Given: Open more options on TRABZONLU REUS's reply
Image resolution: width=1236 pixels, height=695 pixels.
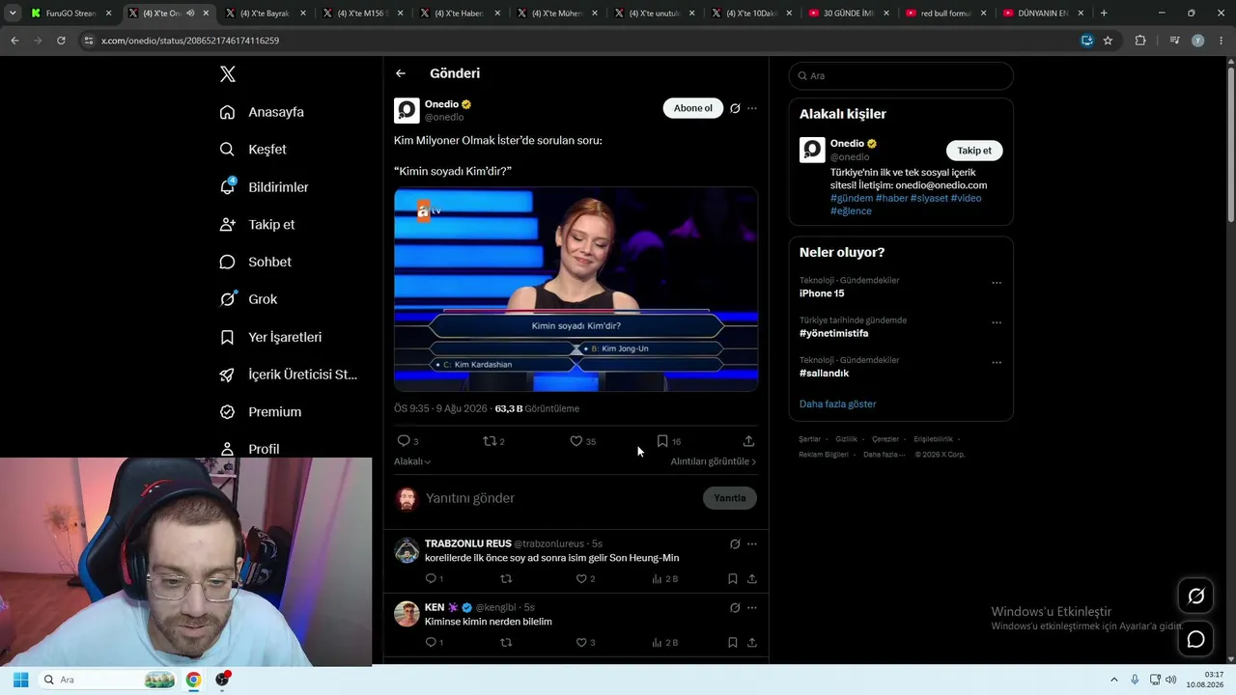Looking at the screenshot, I should click(752, 544).
